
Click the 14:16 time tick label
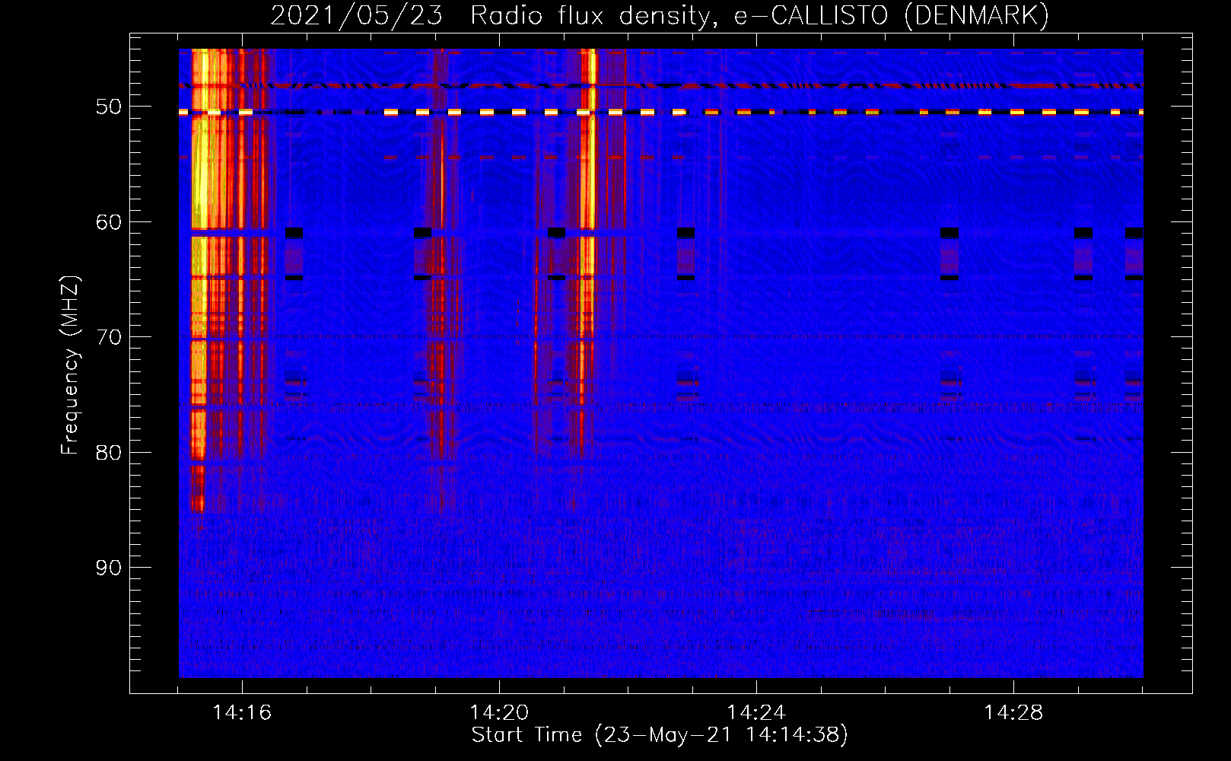point(242,713)
